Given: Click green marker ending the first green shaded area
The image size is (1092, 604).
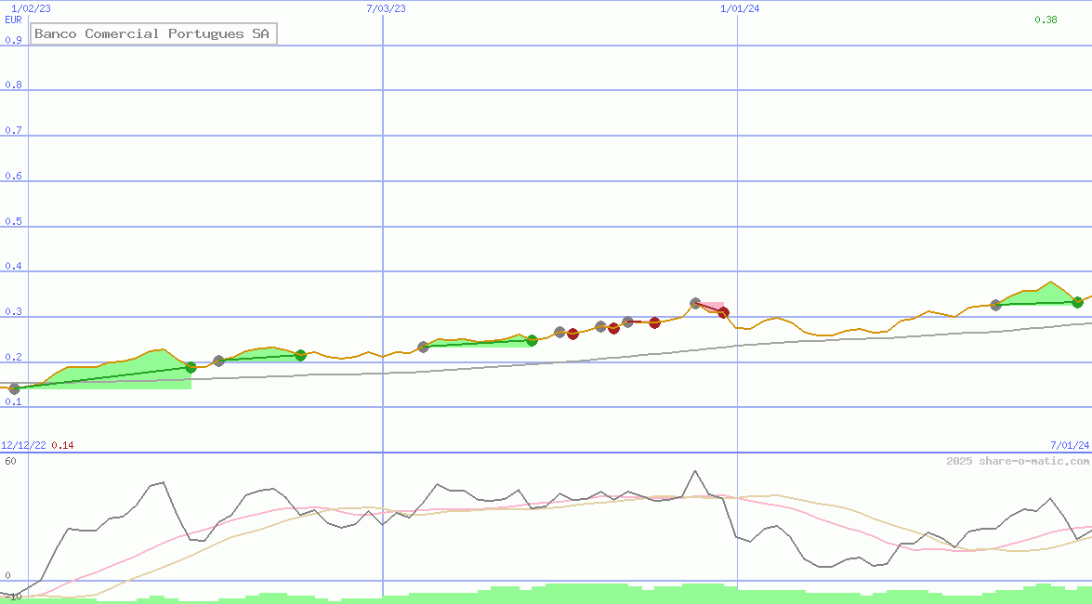Looking at the screenshot, I should [191, 367].
